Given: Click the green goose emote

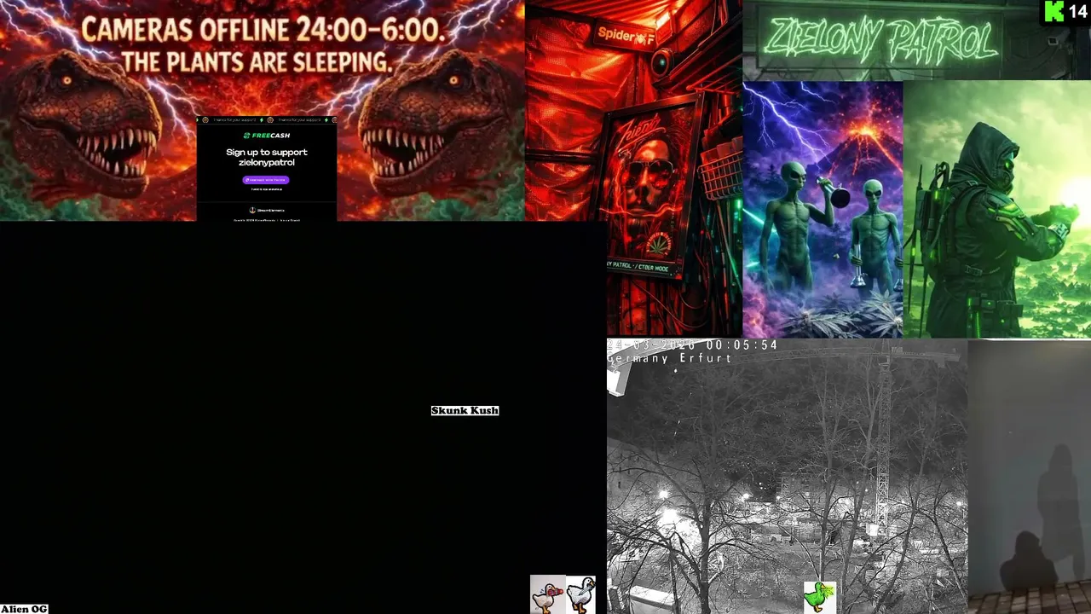Looking at the screenshot, I should pos(820,597).
